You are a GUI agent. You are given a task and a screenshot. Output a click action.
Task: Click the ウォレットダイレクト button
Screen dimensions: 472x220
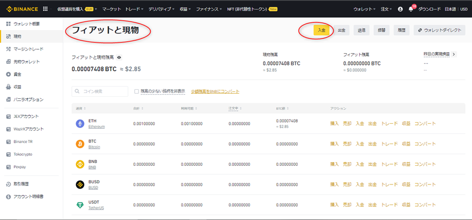click(439, 30)
